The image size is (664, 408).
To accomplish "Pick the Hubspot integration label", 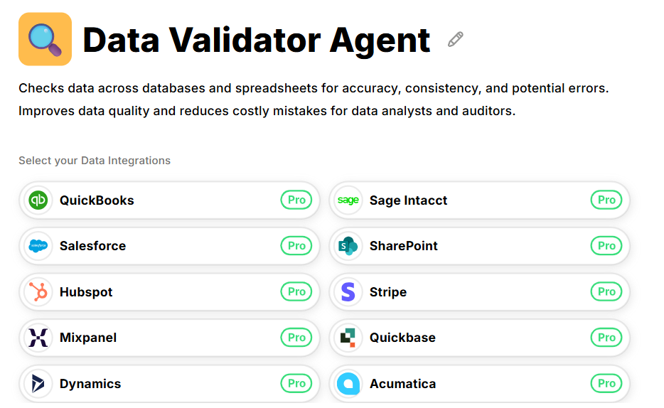I will click(86, 292).
